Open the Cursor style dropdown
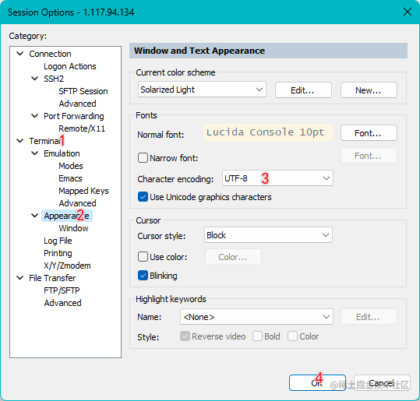 tap(268, 235)
